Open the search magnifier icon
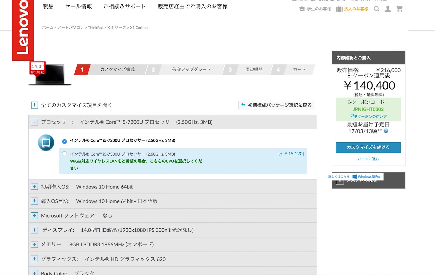This screenshot has width=435, height=275. click(x=376, y=9)
